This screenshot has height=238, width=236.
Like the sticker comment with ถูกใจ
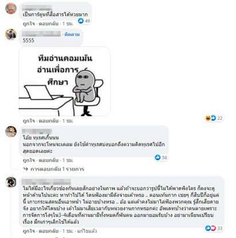pyautogui.click(x=29, y=121)
